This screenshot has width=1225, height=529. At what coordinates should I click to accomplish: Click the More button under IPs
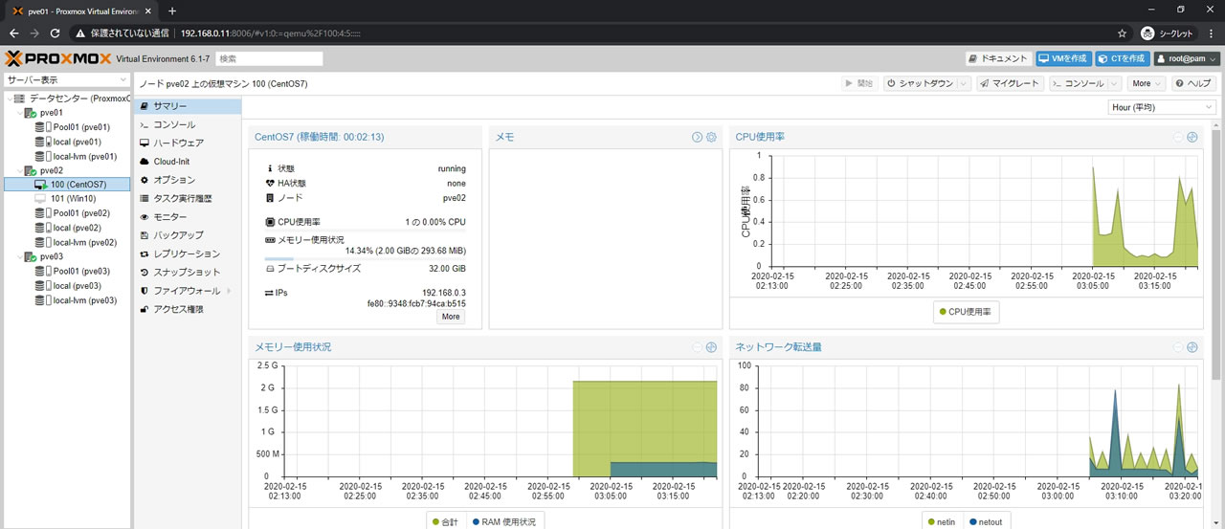pyautogui.click(x=451, y=317)
